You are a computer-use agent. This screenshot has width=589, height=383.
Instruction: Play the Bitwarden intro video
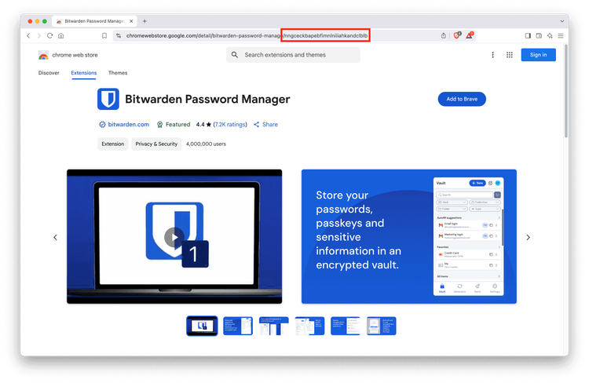pos(174,237)
